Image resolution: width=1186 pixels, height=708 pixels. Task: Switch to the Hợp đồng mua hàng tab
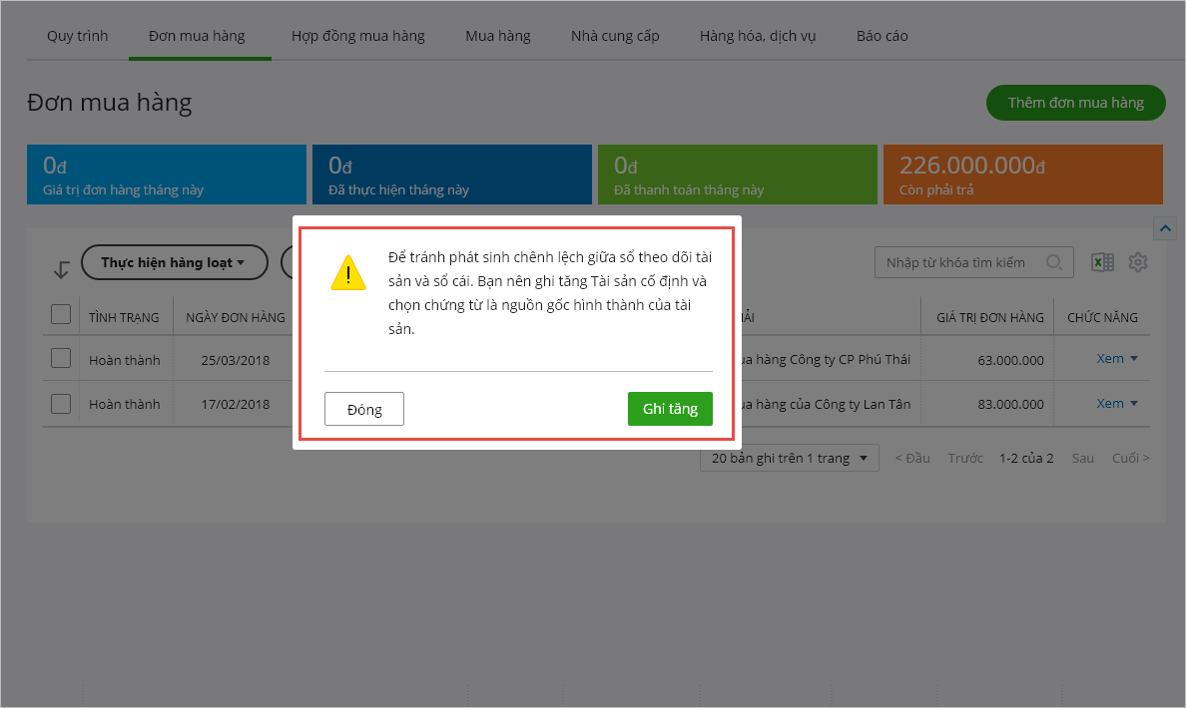point(357,36)
